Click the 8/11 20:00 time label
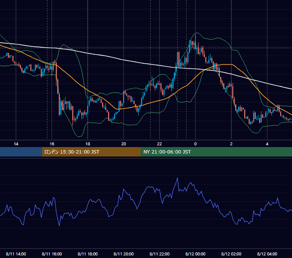 pos(124,254)
